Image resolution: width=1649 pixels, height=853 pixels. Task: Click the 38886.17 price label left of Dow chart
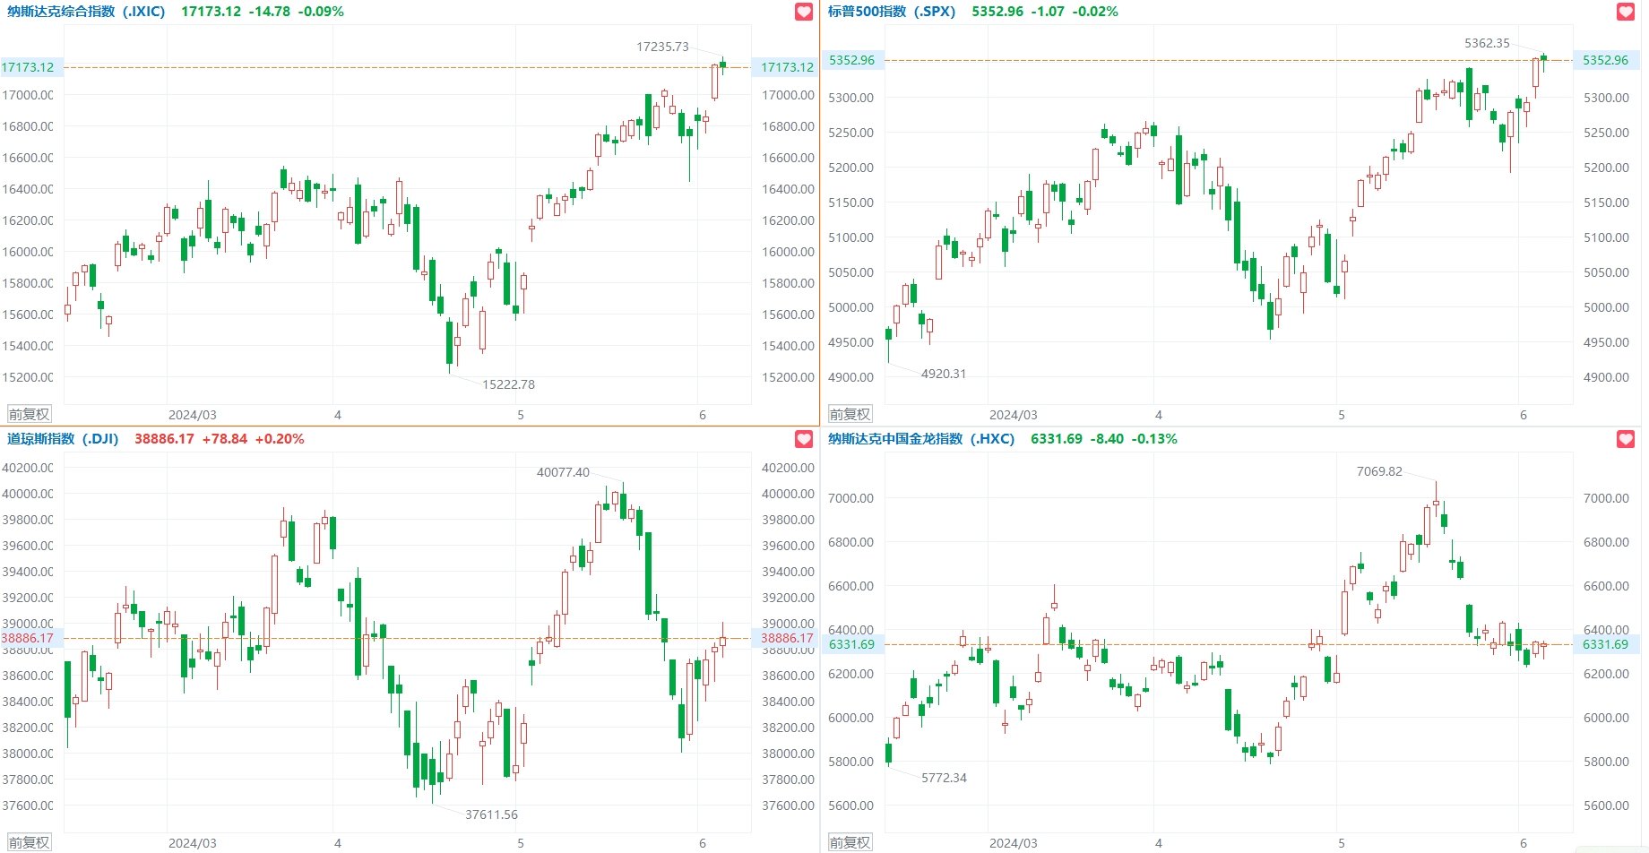(28, 638)
